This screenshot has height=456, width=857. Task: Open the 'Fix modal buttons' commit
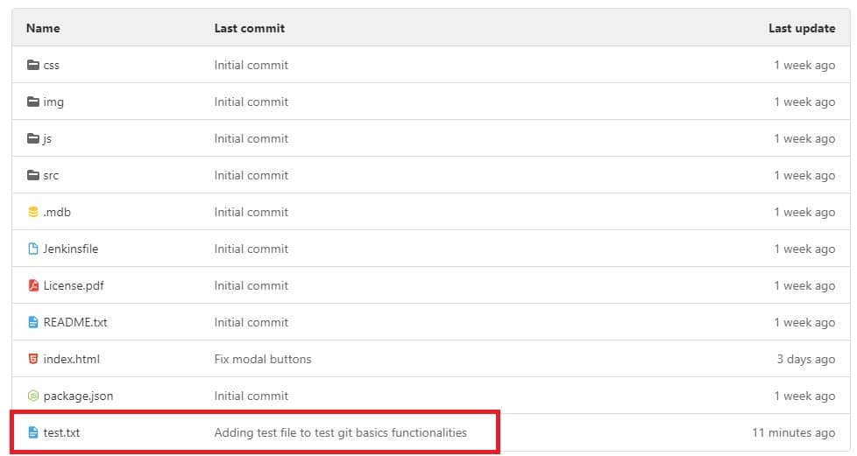263,359
